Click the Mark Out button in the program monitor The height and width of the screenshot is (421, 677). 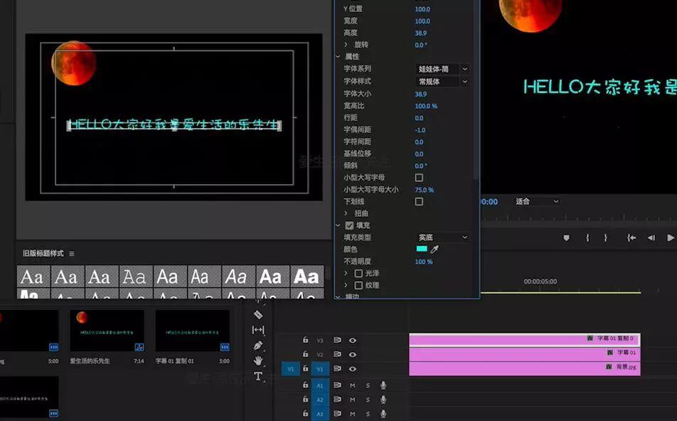point(607,238)
